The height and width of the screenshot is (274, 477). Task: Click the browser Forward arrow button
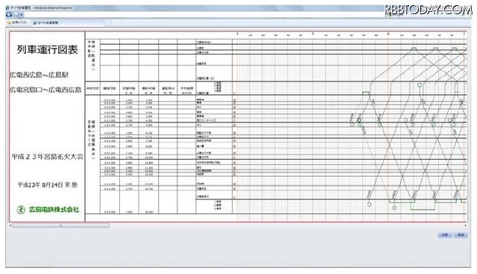pos(16,14)
